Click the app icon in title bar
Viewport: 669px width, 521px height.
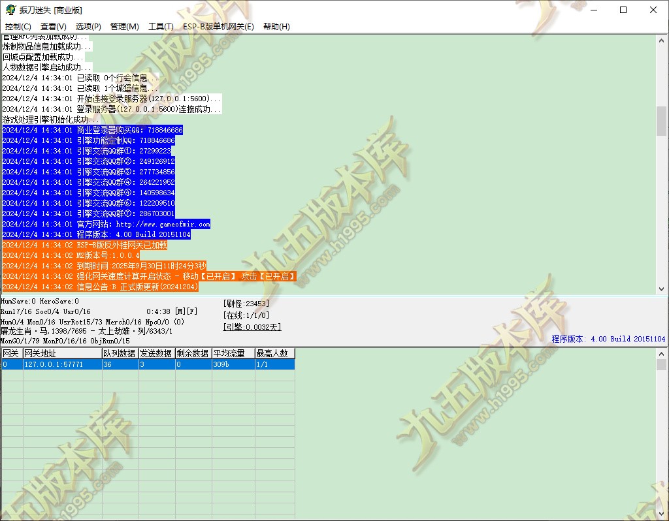(x=10, y=10)
